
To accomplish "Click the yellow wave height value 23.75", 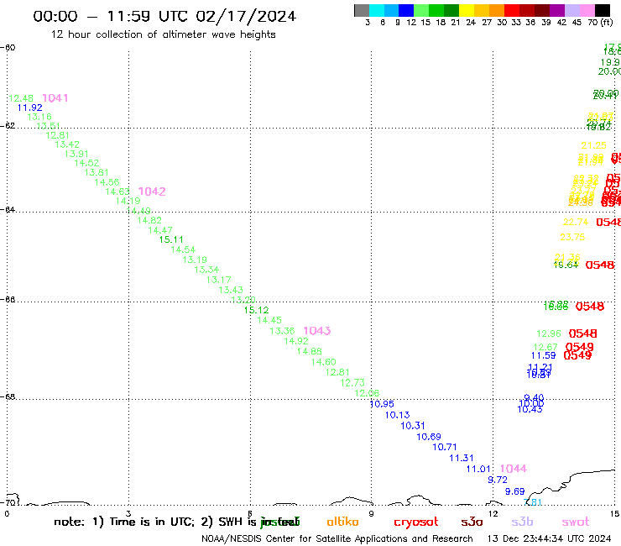I will 572,237.
